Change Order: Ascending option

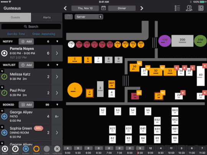click(44, 34)
